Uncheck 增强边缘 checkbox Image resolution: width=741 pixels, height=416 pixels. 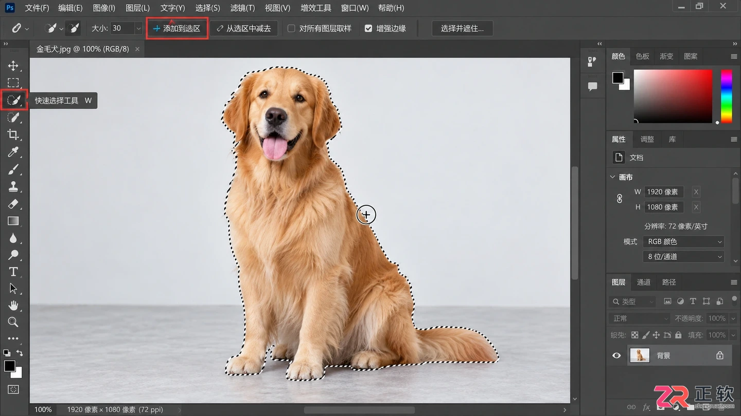pos(368,28)
